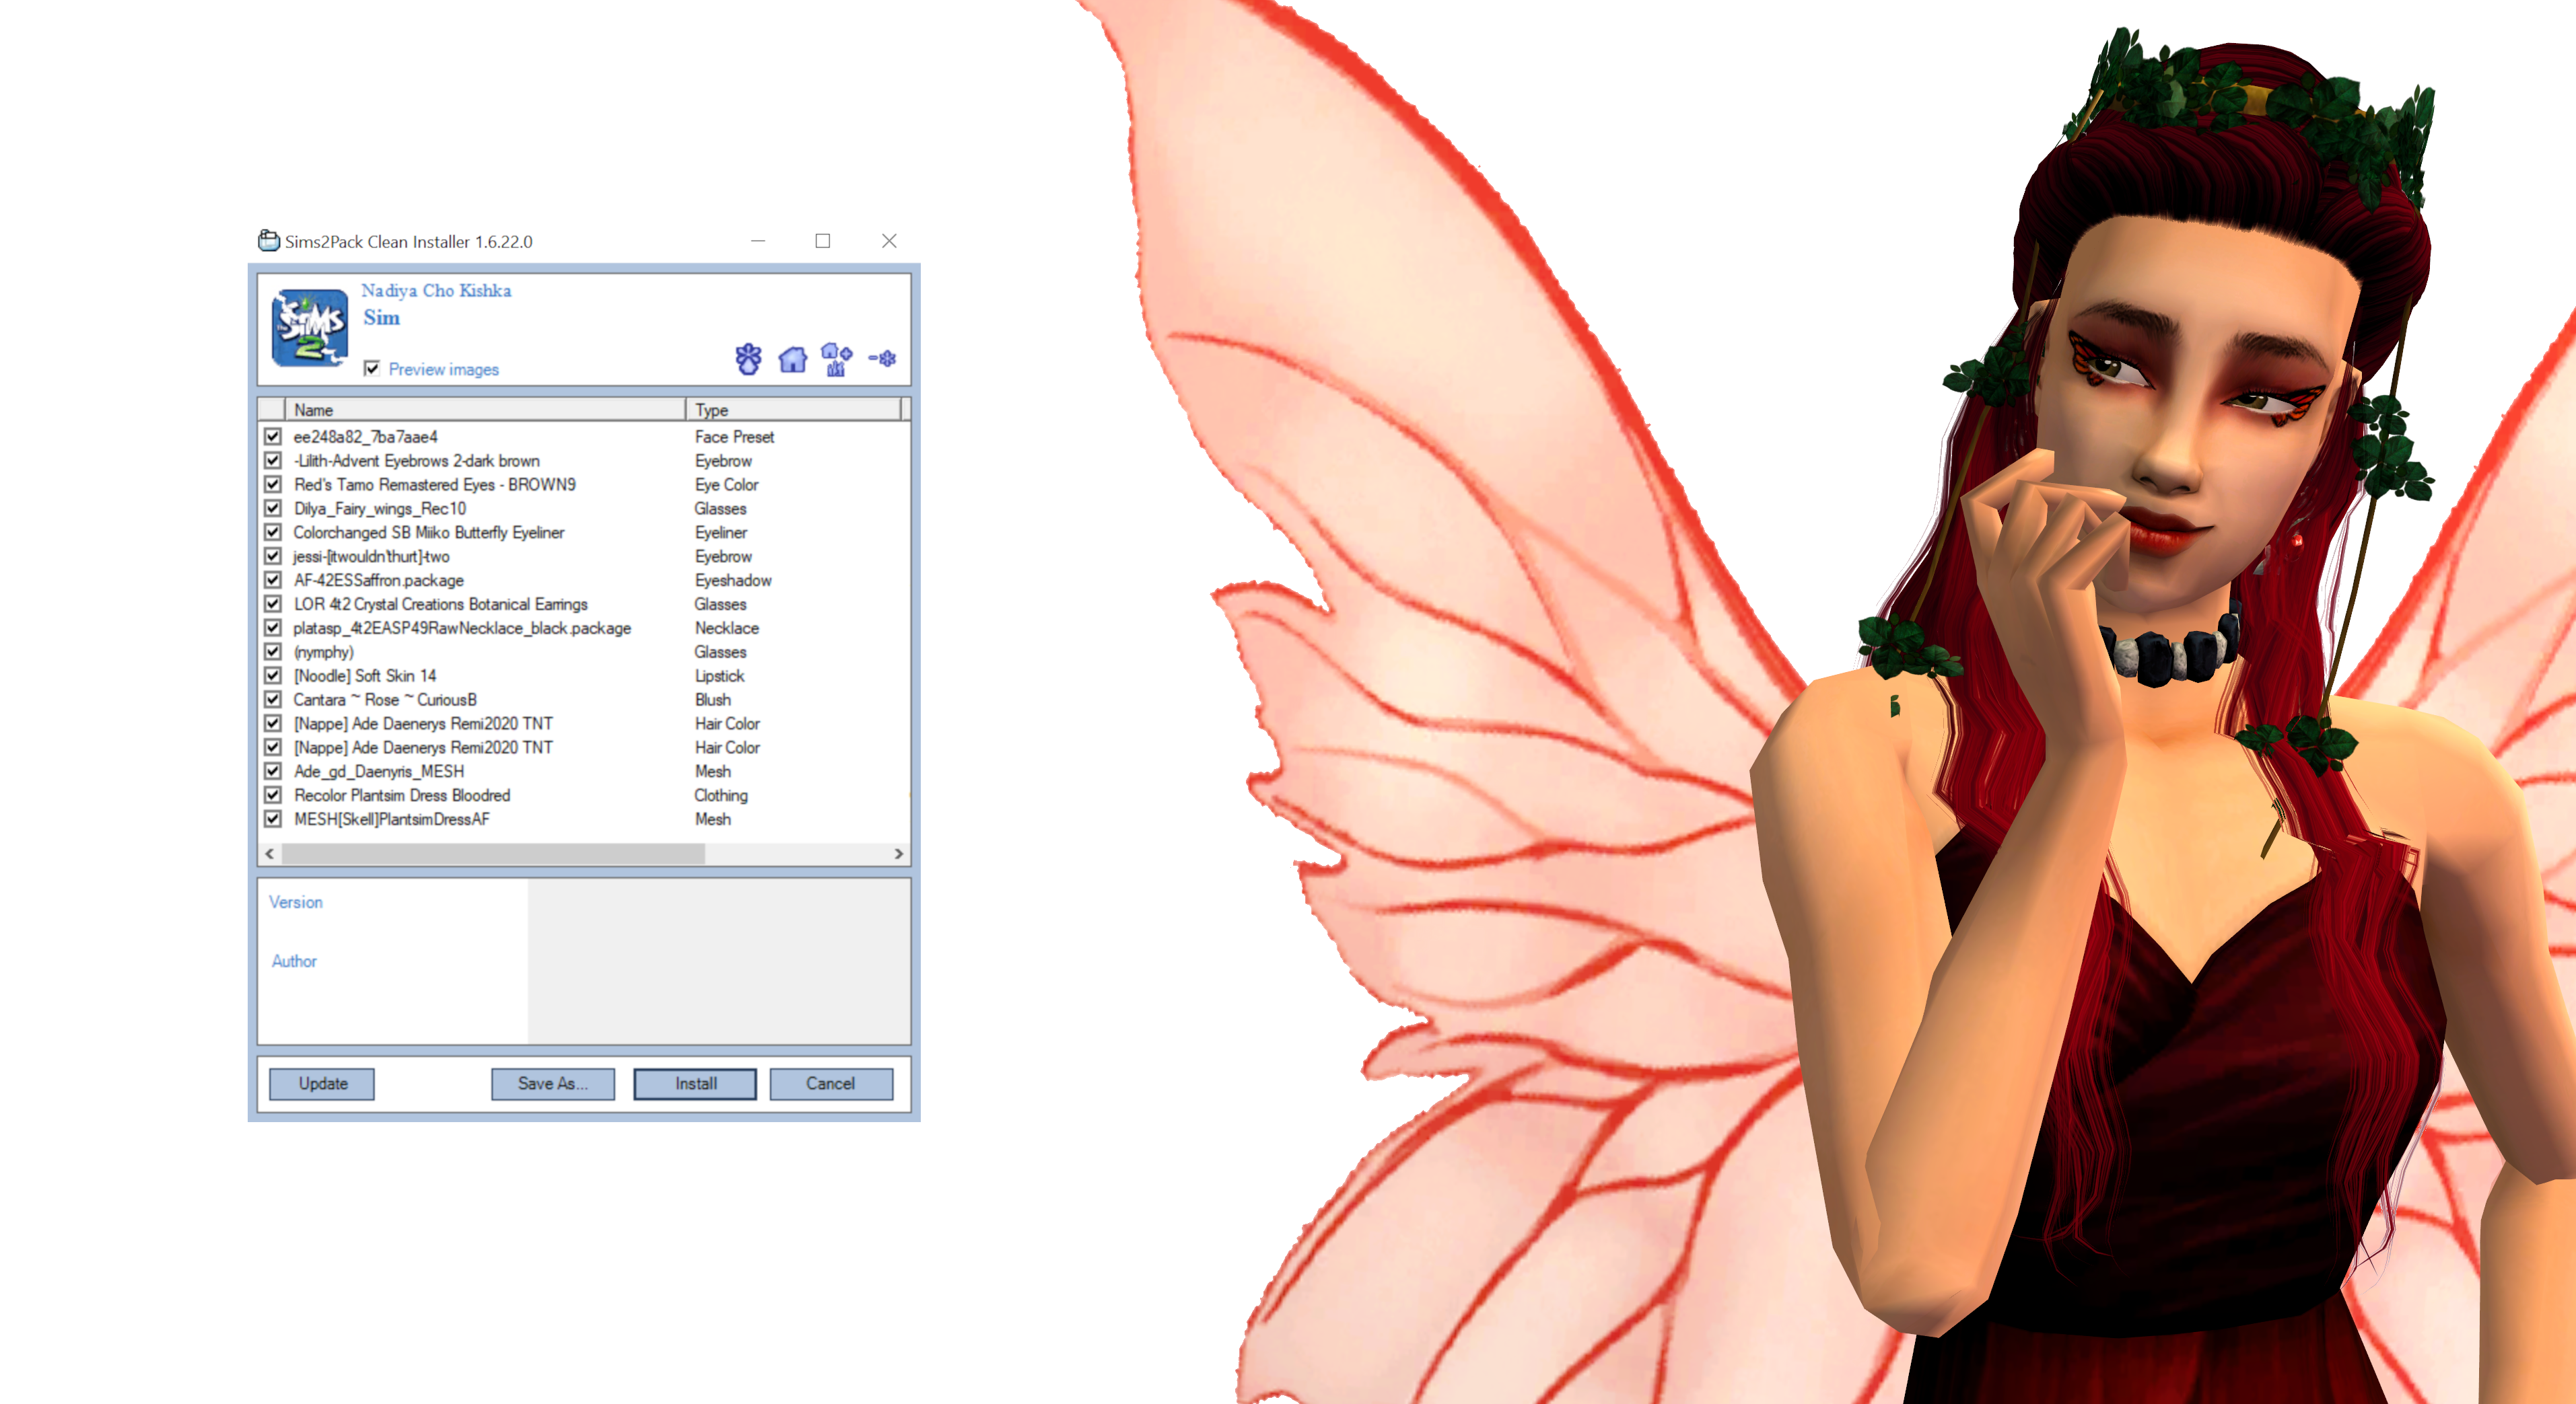Click the paw print pets icon

[x=748, y=359]
